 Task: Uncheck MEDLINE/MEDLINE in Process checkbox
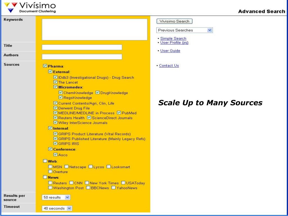[55, 112]
